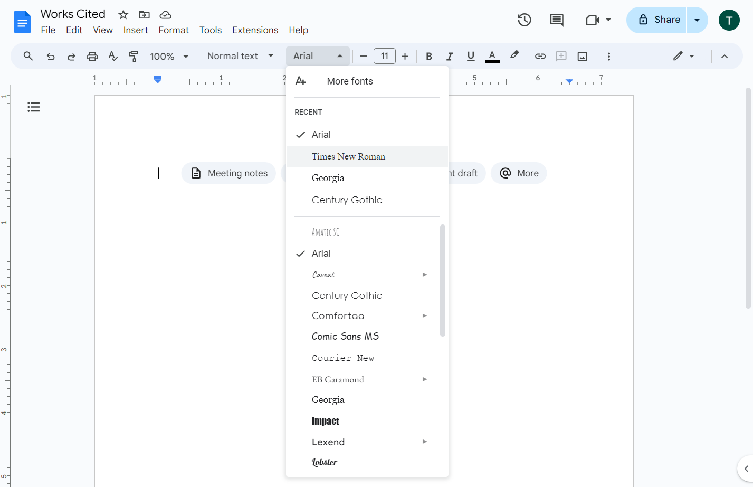Undo the last action
This screenshot has height=487, width=753.
point(50,56)
